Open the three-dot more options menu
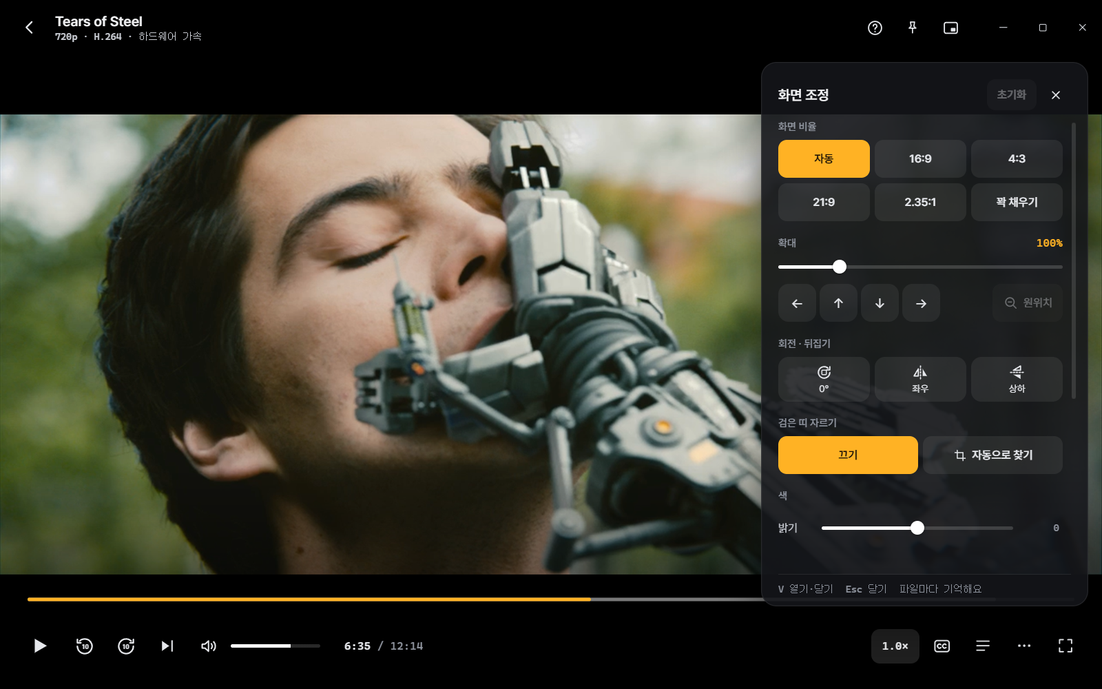This screenshot has height=689, width=1102. (x=1024, y=646)
